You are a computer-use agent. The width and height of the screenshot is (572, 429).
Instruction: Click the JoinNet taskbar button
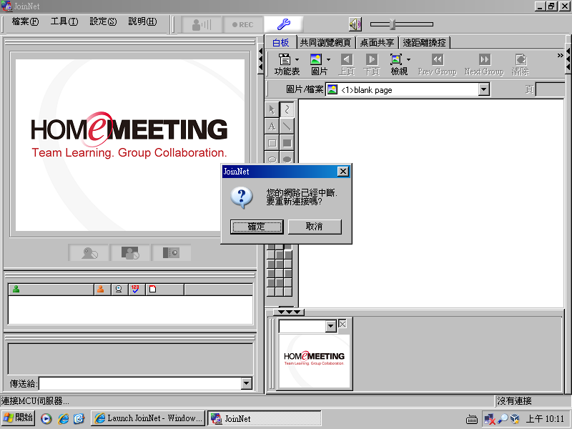coord(265,418)
